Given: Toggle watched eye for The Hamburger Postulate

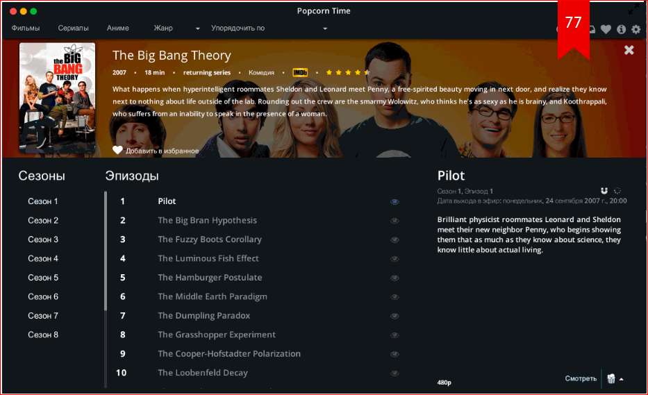Looking at the screenshot, I should click(394, 278).
